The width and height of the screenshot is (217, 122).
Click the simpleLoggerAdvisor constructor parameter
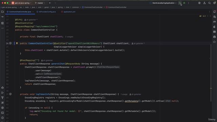90,47
